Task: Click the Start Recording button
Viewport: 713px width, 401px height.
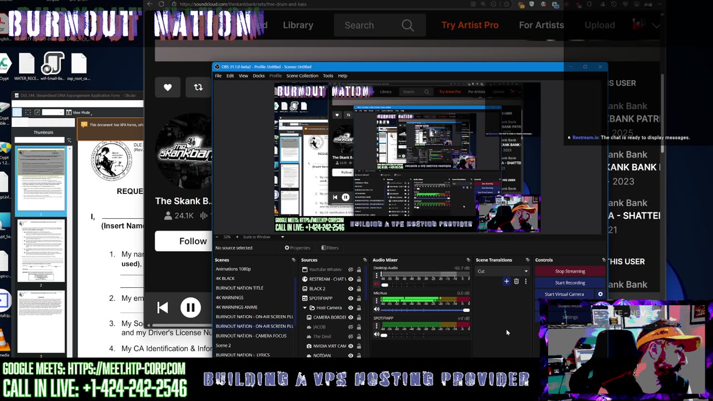Action: 570,282
